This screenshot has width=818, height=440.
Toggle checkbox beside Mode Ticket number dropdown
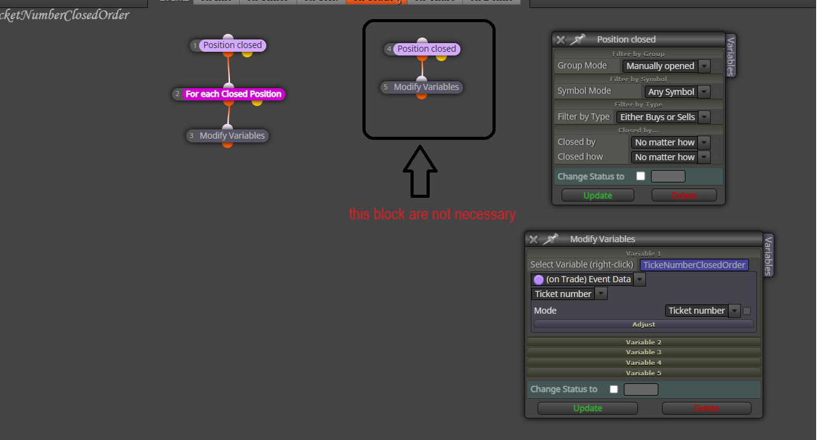(x=746, y=311)
